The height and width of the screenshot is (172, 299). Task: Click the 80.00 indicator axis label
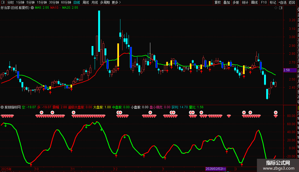(x=291, y=116)
